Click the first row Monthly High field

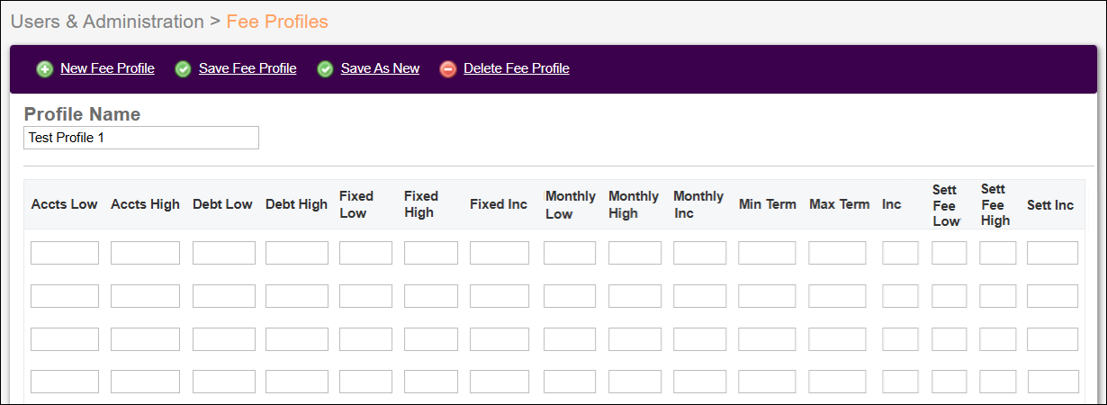[635, 253]
